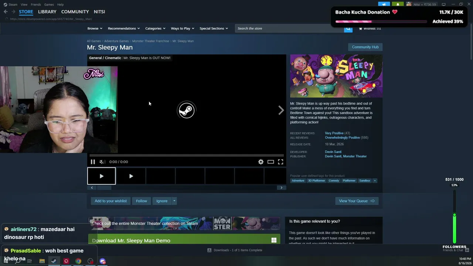Screen dimensions: 473x266
Task: Open Overwhelmingly Positive all reviews link
Action: (342, 137)
